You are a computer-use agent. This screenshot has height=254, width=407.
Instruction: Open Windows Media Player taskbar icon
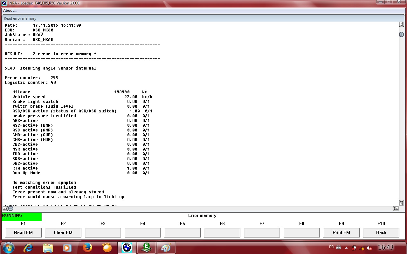click(x=67, y=247)
